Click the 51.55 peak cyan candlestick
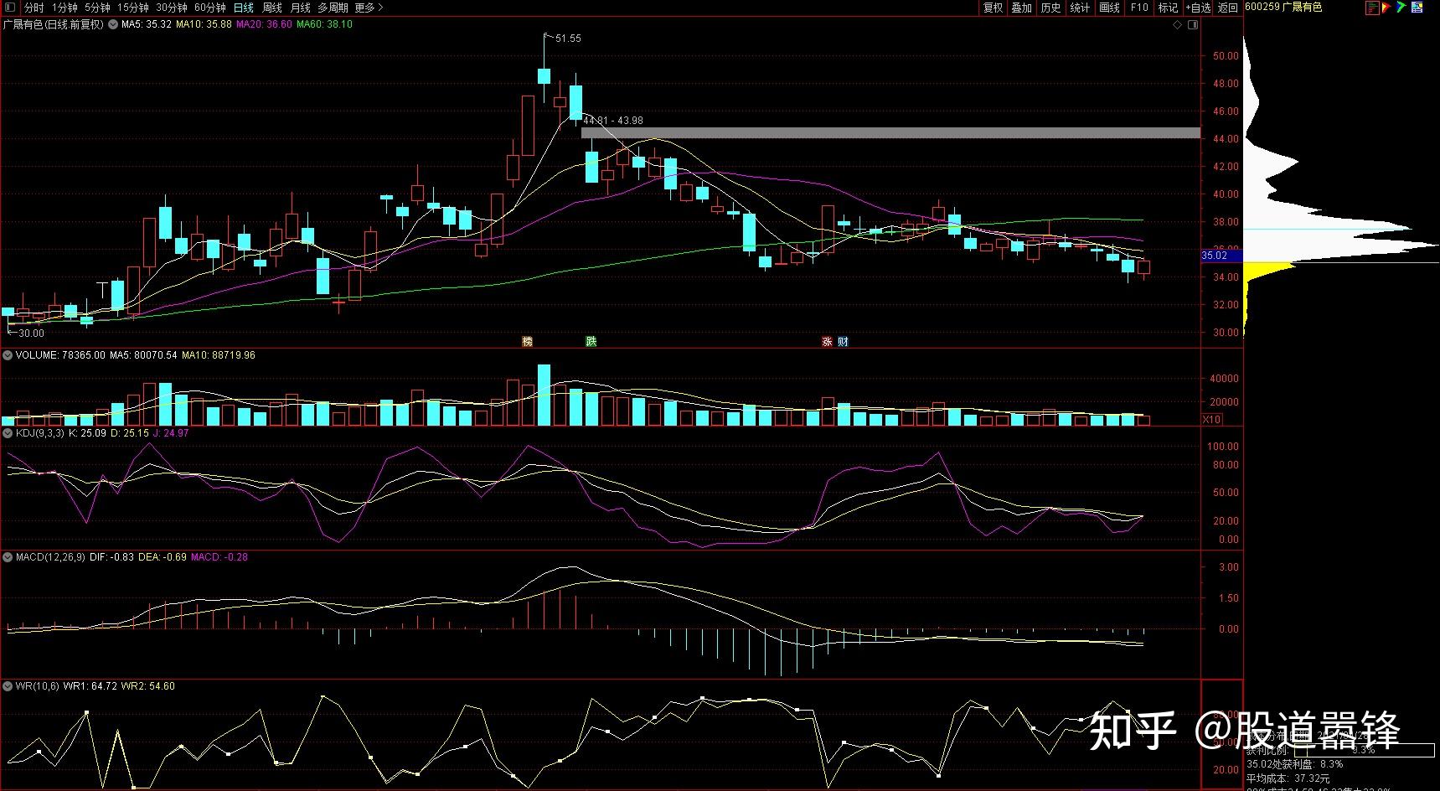The height and width of the screenshot is (791, 1440). [x=544, y=75]
